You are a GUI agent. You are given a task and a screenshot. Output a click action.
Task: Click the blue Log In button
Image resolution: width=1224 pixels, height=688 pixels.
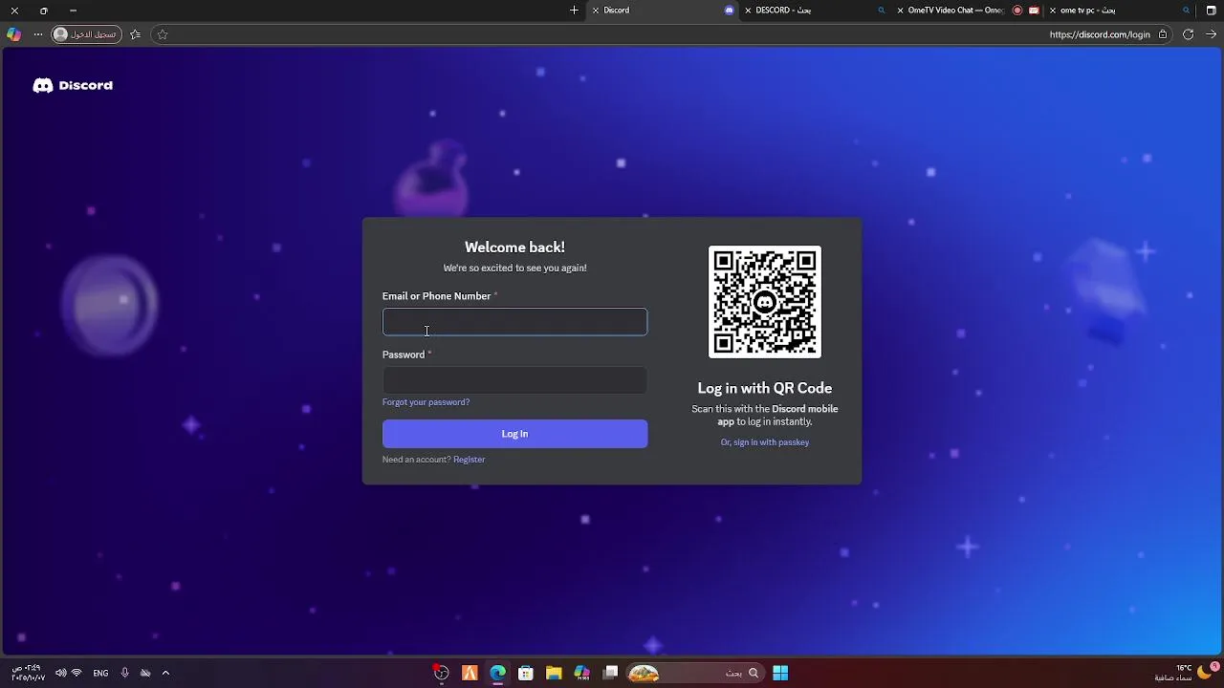[514, 434]
